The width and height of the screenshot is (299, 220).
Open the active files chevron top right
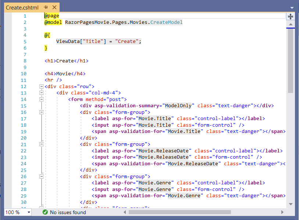pyautogui.click(x=292, y=7)
